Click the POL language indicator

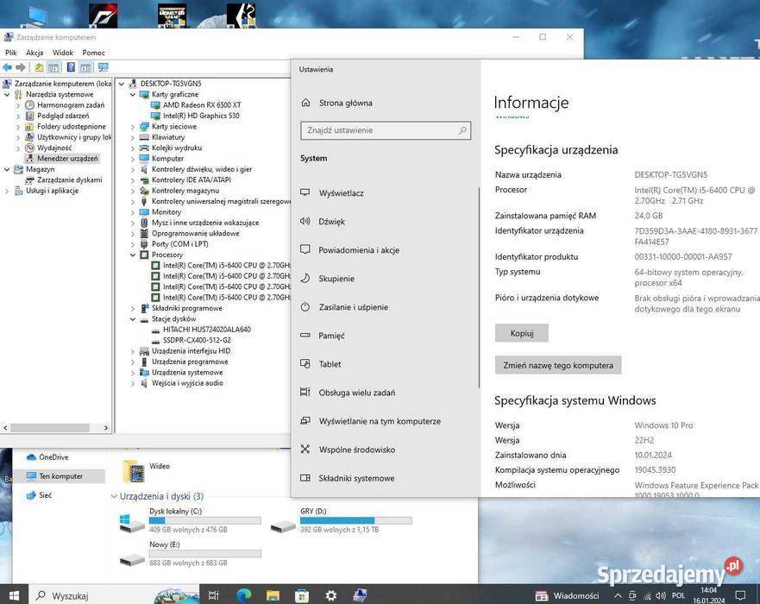pyautogui.click(x=678, y=595)
